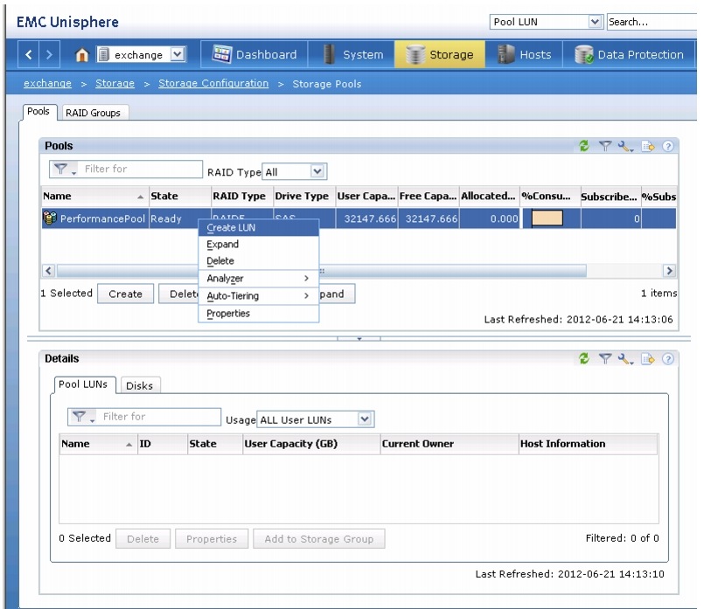704x609 pixels.
Task: Collapse the Details pane using splitter arrow
Action: [x=359, y=339]
